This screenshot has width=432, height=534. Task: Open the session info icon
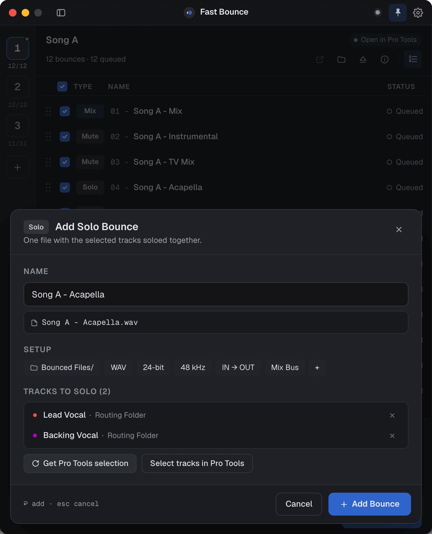click(385, 59)
